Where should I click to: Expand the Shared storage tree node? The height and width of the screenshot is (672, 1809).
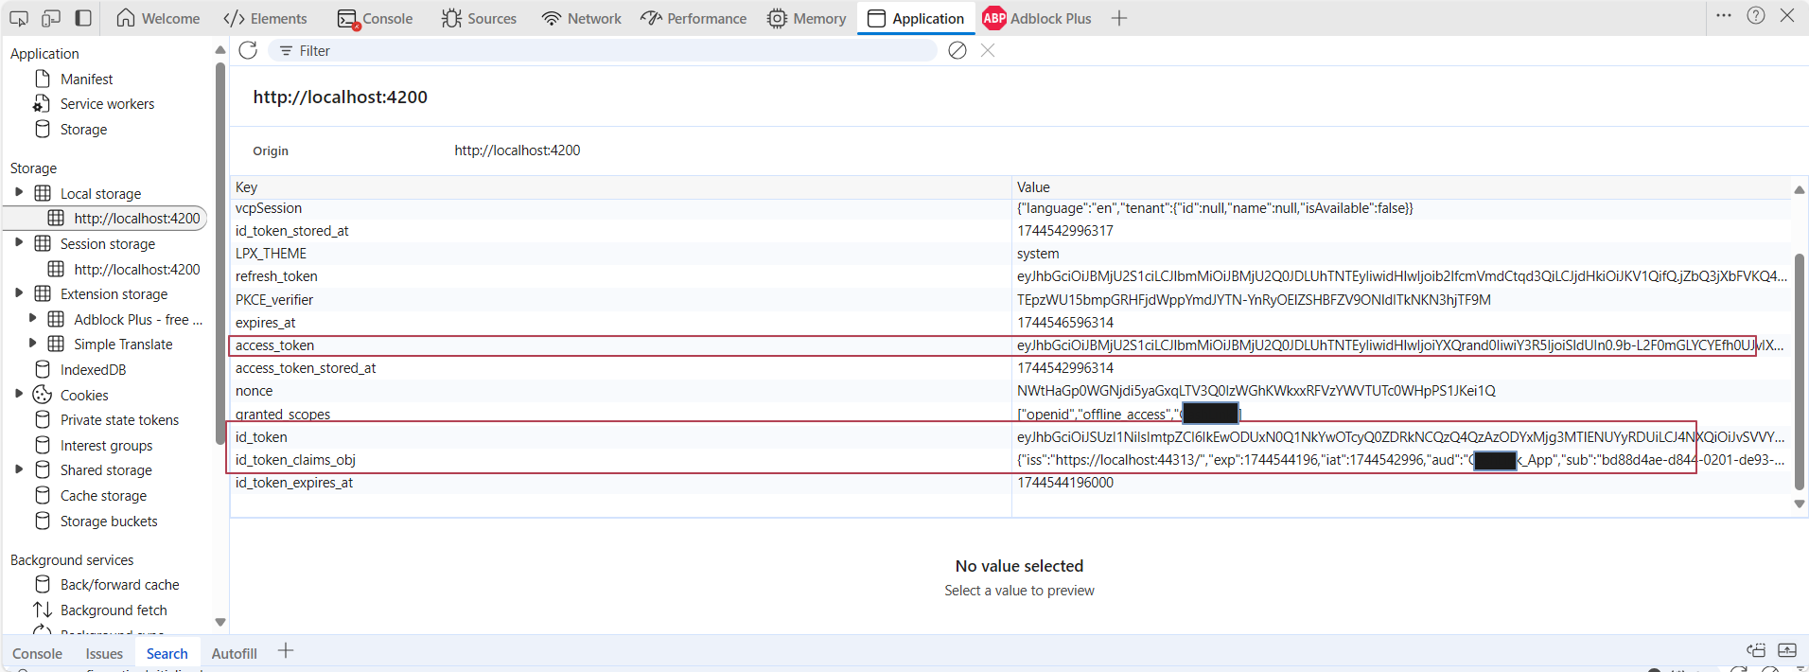coord(19,469)
